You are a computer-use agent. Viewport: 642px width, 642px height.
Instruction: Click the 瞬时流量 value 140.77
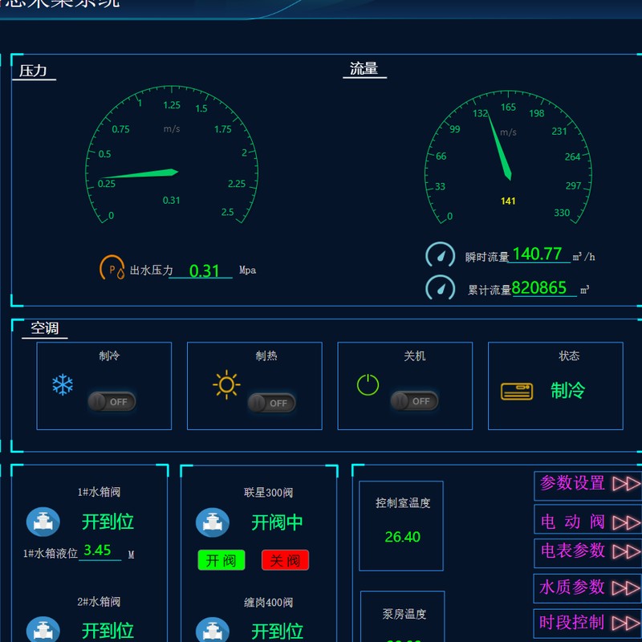click(x=537, y=254)
